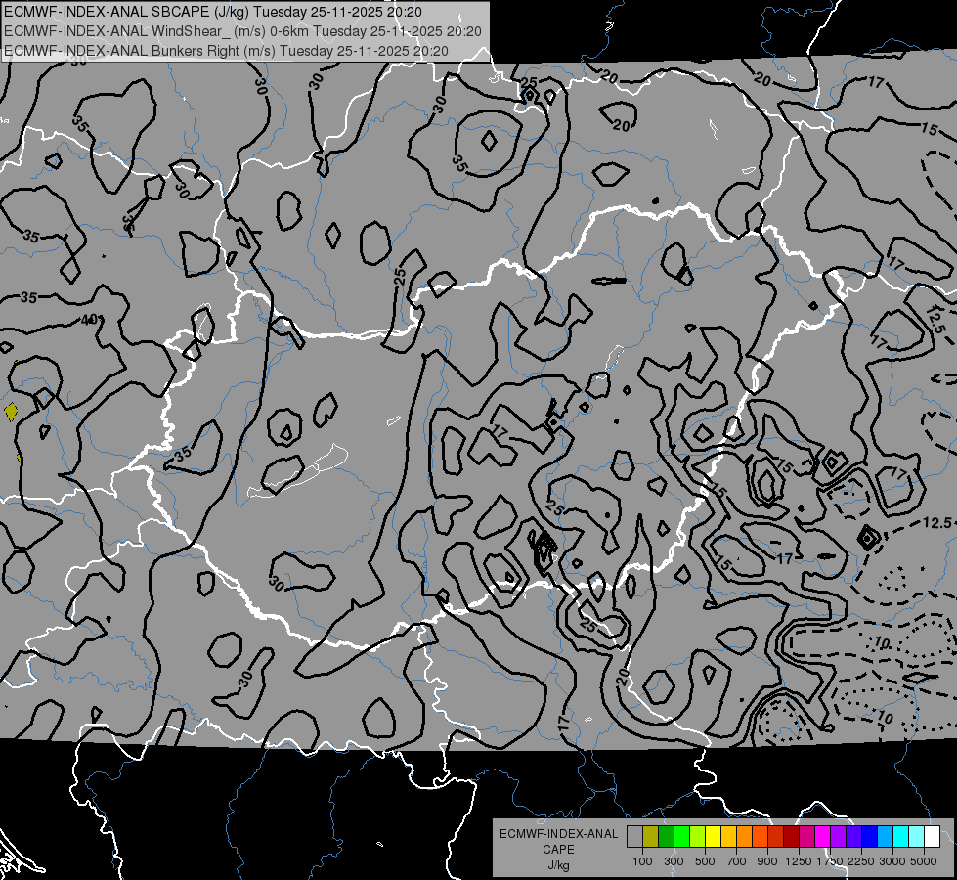Viewport: 957px width, 880px height.
Task: Click the J/kg unit label in legend
Action: 558,866
